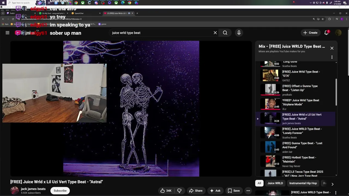Open YouTube notifications bell
Screen dimensions: 349x196
click(x=326, y=33)
